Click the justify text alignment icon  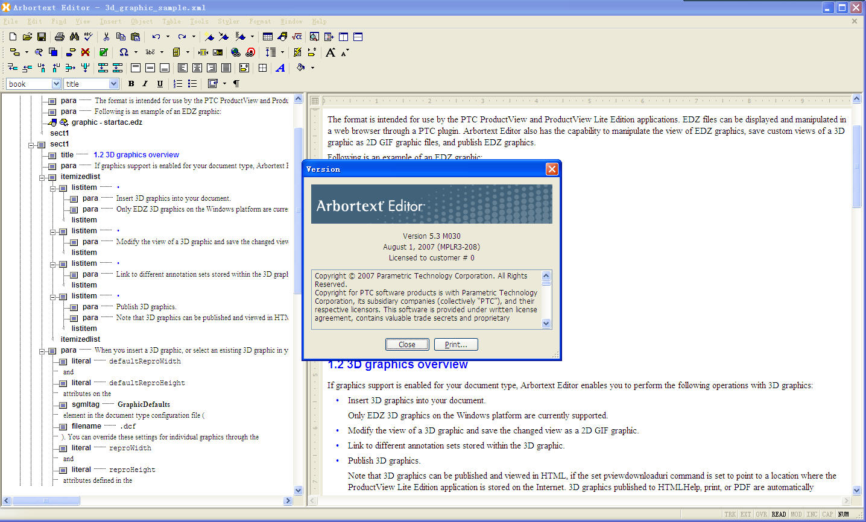tap(226, 68)
